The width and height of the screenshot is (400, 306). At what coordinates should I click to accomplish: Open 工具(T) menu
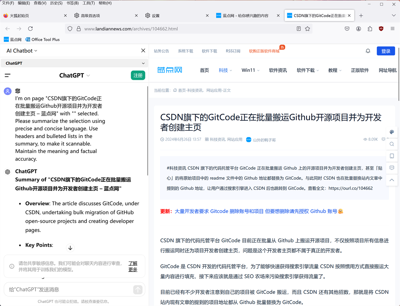pyautogui.click(x=88, y=3)
